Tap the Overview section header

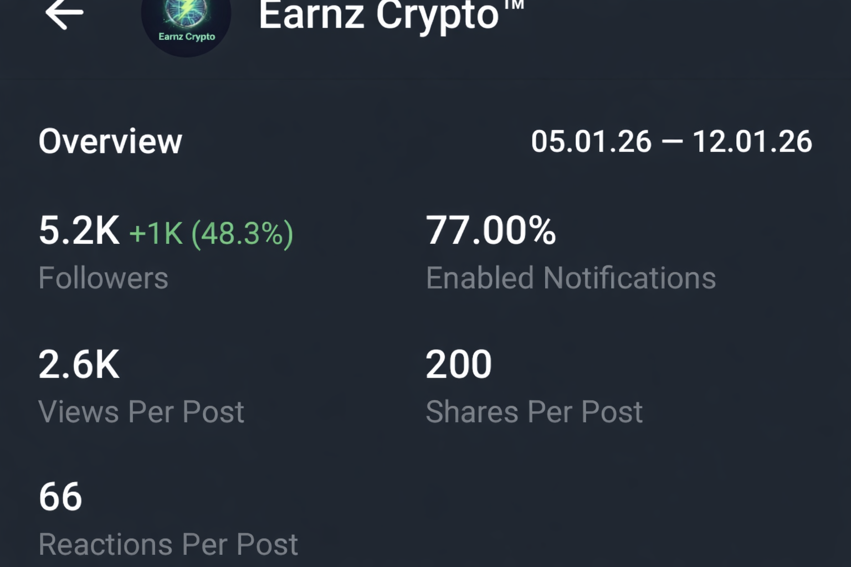click(110, 141)
